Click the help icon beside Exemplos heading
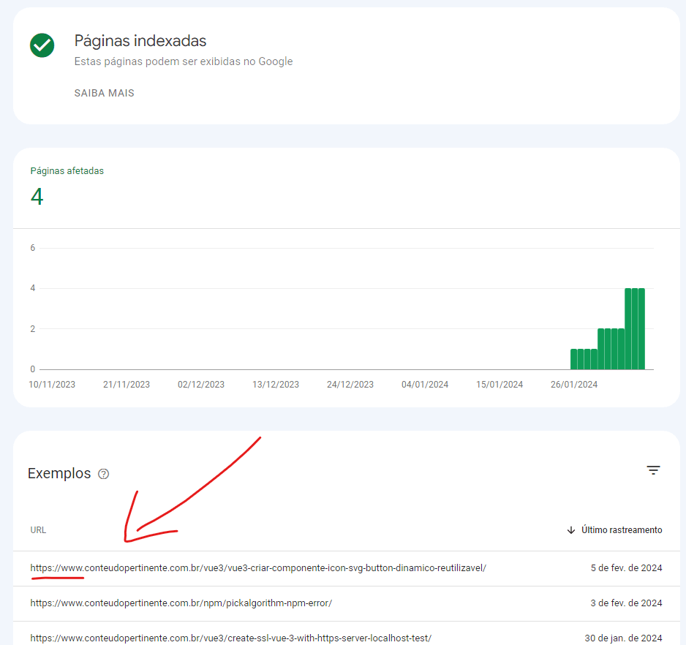686x645 pixels. pyautogui.click(x=103, y=474)
